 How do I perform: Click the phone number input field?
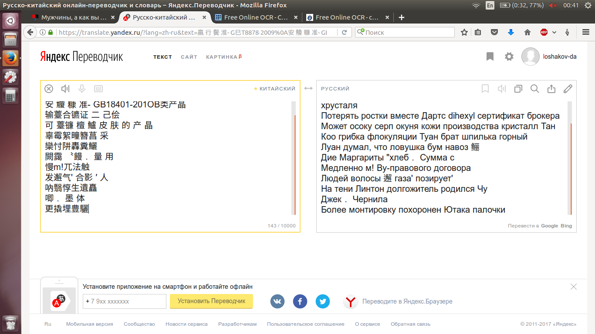(125, 301)
